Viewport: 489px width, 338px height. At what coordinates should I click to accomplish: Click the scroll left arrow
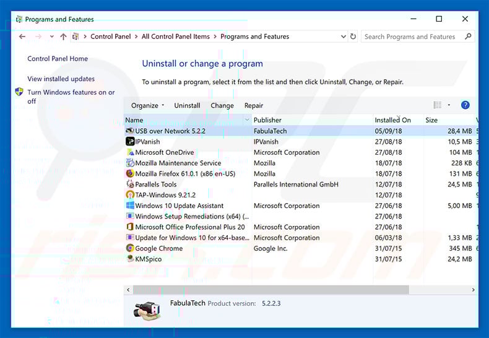[x=128, y=290]
